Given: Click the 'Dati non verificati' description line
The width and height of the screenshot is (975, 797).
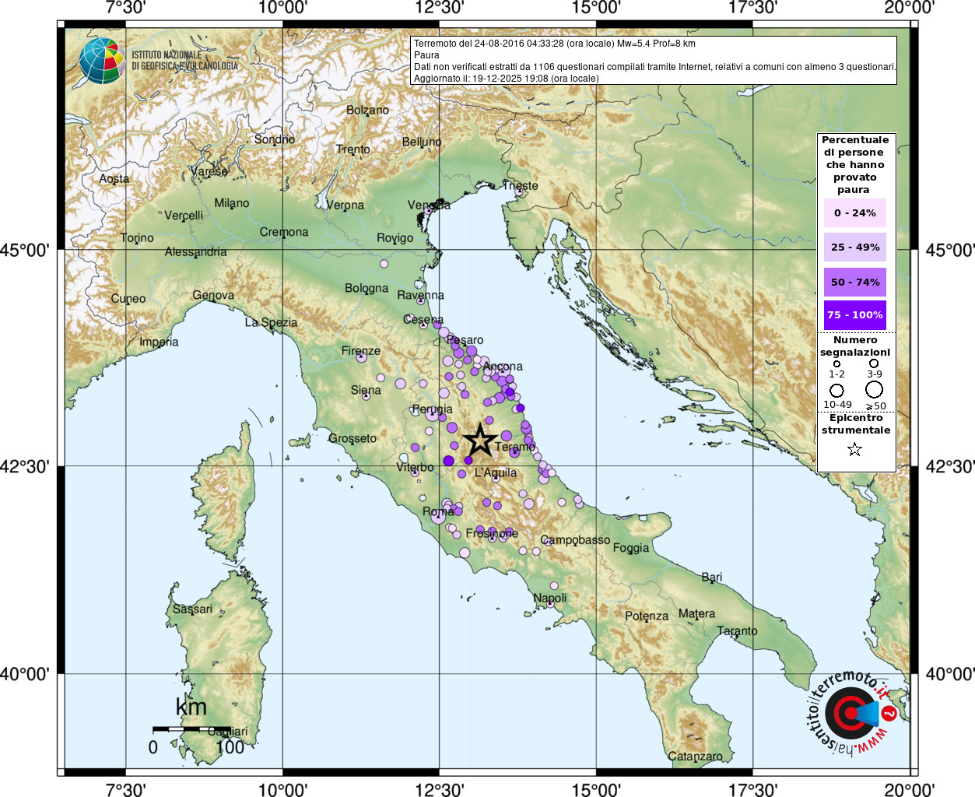Looking at the screenshot, I should click(654, 67).
